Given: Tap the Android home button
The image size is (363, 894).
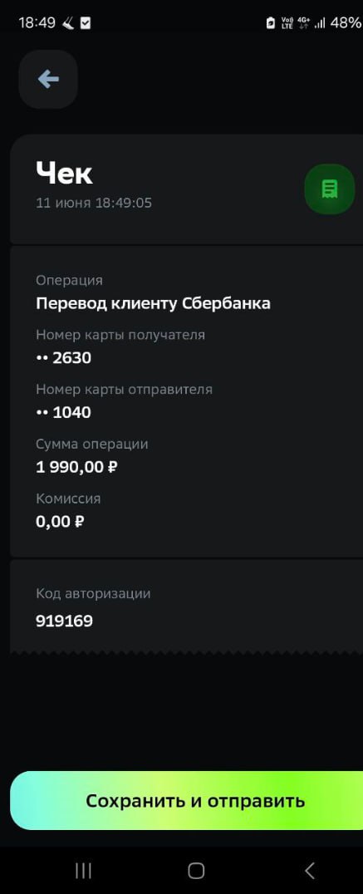Looking at the screenshot, I should (196, 870).
